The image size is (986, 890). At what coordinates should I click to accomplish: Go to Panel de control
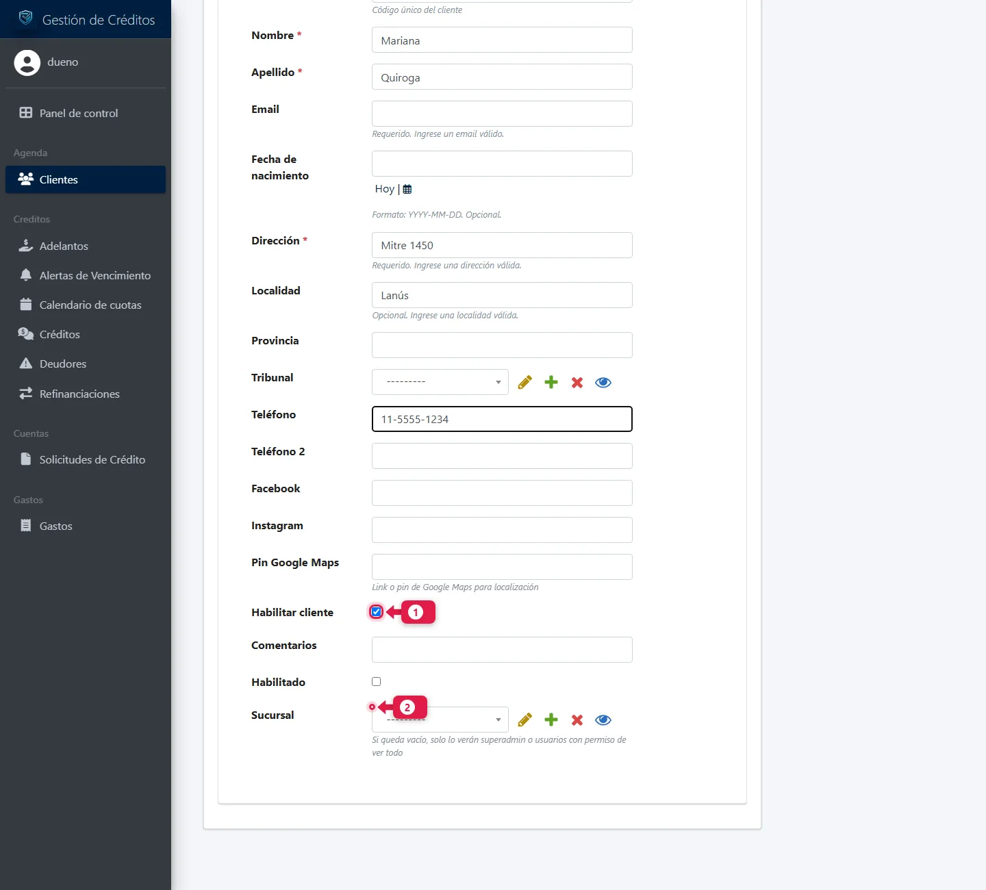click(86, 113)
